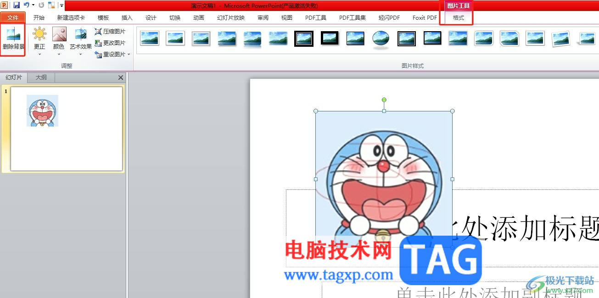Apply the Simple Frame White picture style

click(150, 39)
